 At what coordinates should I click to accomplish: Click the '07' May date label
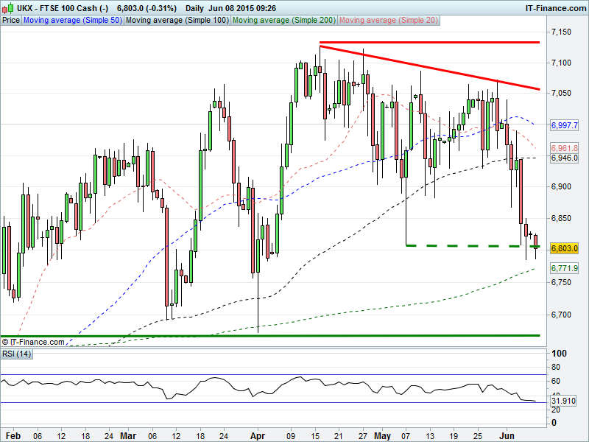[x=406, y=436]
